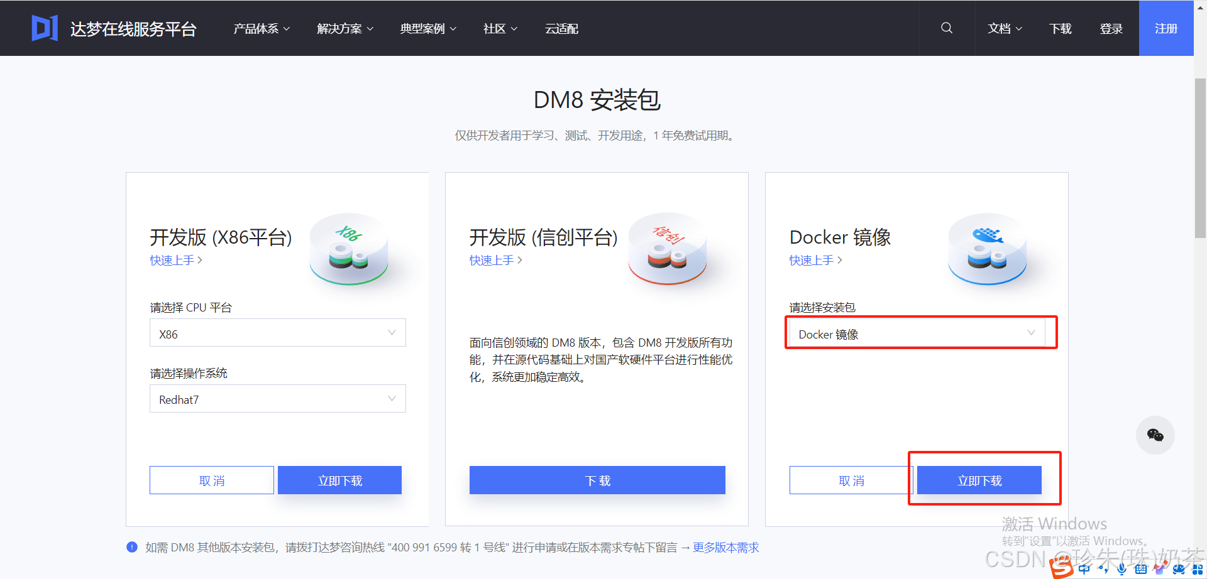The image size is (1207, 579).
Task: Open 快速上手 under Docker 镜像
Action: click(815, 260)
